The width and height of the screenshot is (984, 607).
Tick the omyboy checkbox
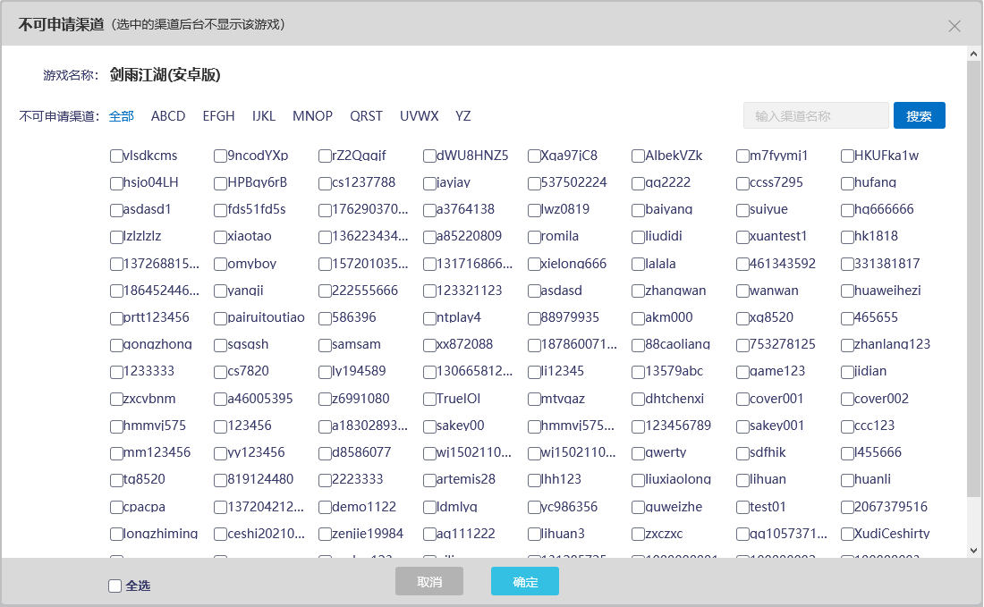tap(220, 264)
